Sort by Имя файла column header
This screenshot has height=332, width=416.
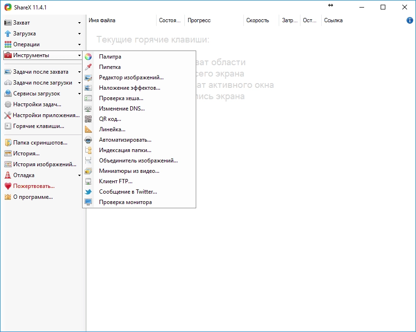point(121,20)
